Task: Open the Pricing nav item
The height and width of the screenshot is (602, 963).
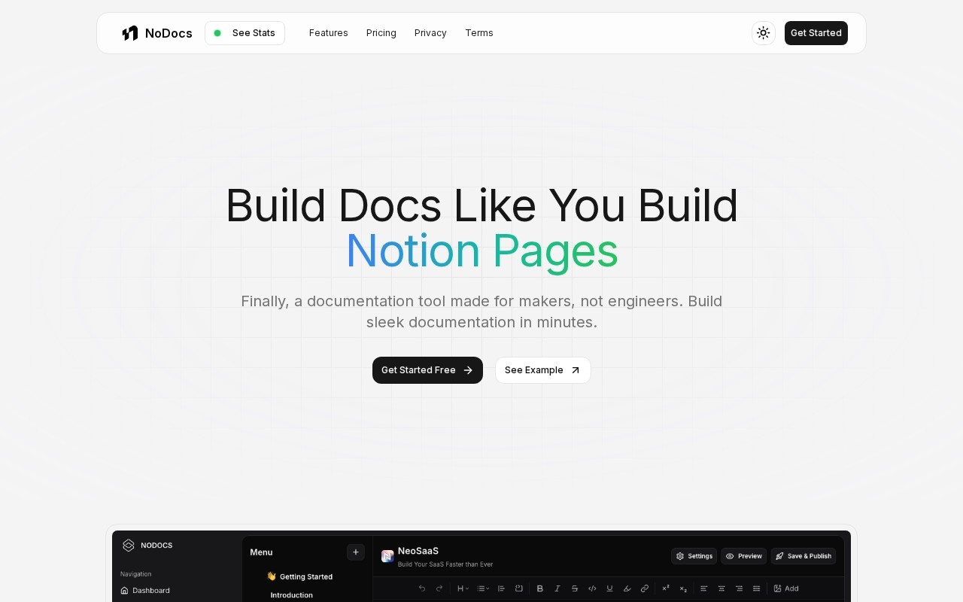Action: (x=381, y=33)
